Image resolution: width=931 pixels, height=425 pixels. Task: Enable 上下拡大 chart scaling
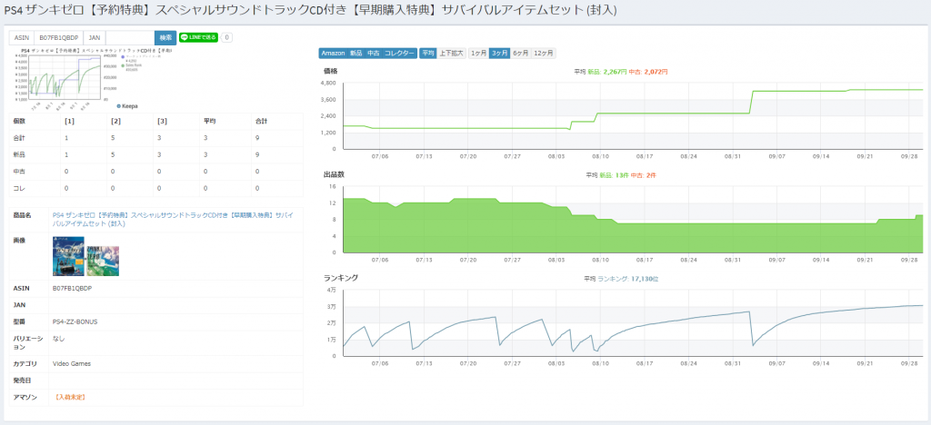point(451,54)
